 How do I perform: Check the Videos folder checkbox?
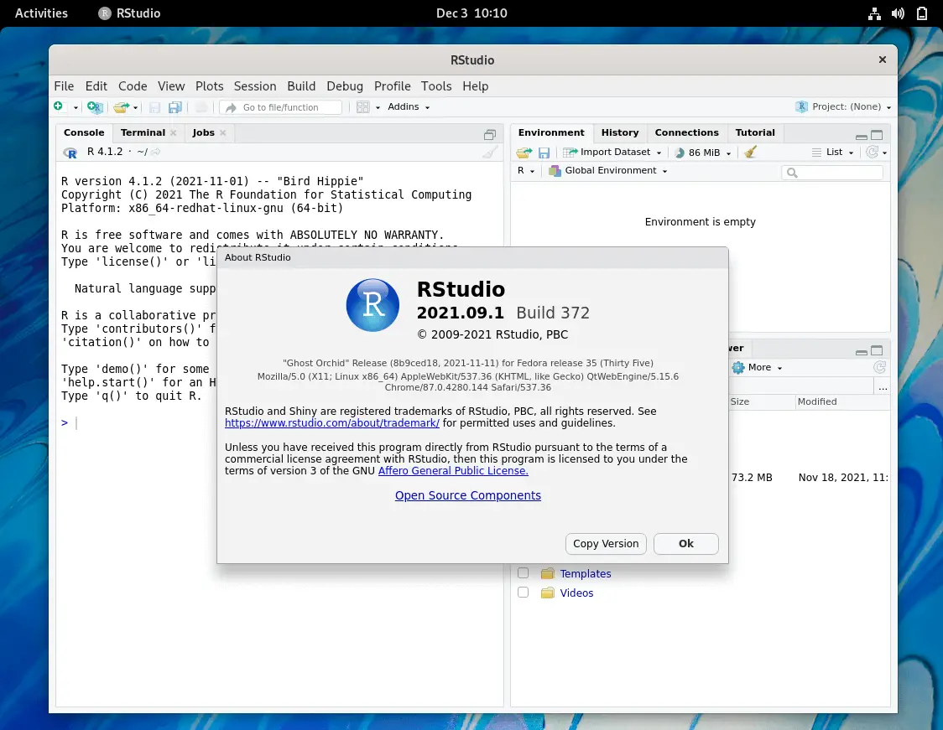coord(524,593)
